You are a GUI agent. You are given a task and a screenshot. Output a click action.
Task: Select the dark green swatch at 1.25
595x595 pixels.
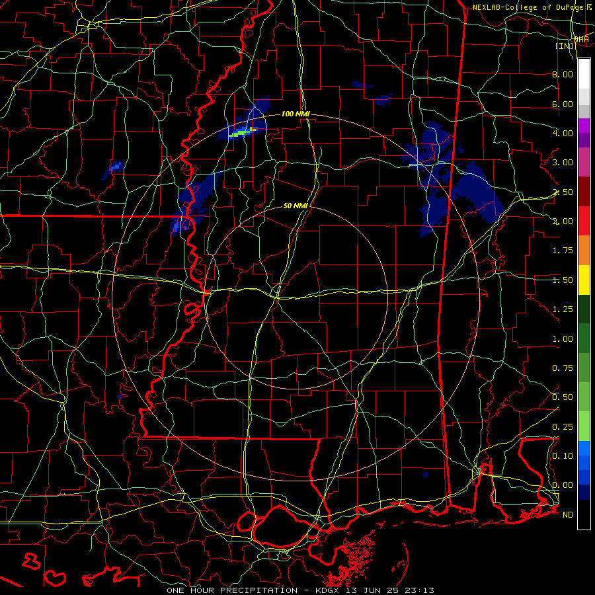click(x=584, y=309)
